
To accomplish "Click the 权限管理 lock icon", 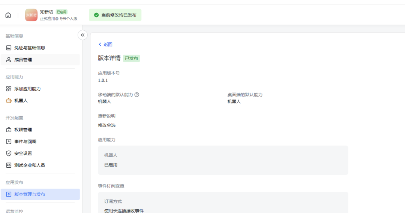I will coord(9,130).
